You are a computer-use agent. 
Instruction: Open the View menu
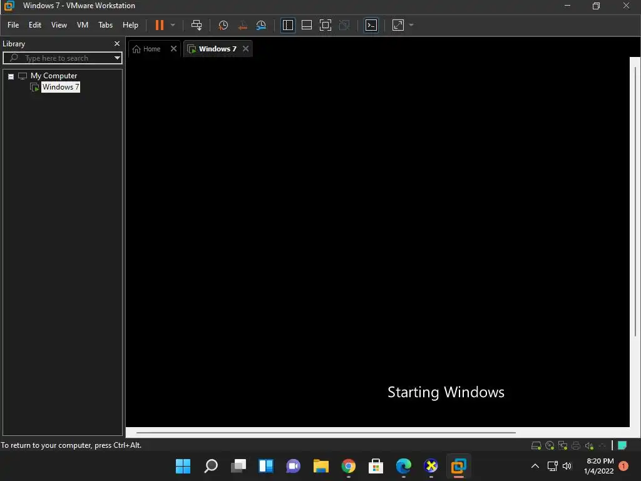click(x=59, y=25)
